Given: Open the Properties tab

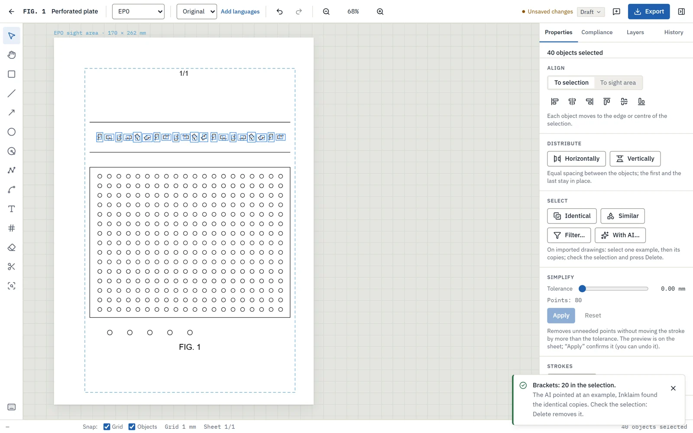Looking at the screenshot, I should click(x=558, y=32).
